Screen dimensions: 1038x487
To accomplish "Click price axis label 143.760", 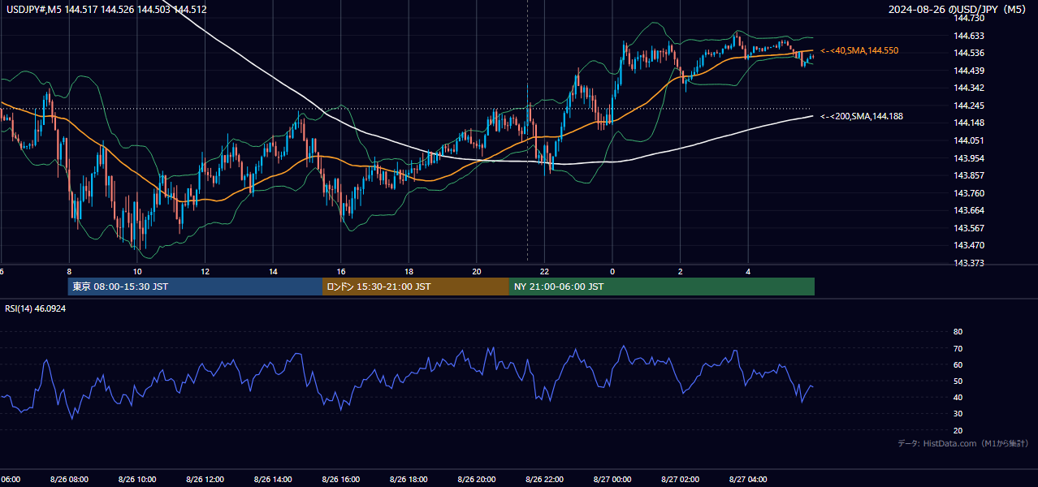I will 968,193.
